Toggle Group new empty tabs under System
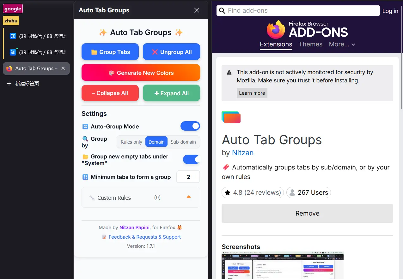 coord(191,159)
